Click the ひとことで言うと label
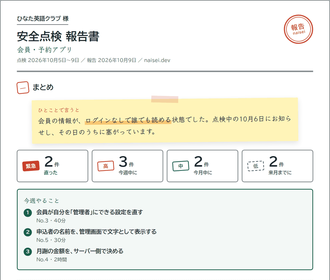330x280 pixels. coord(59,110)
